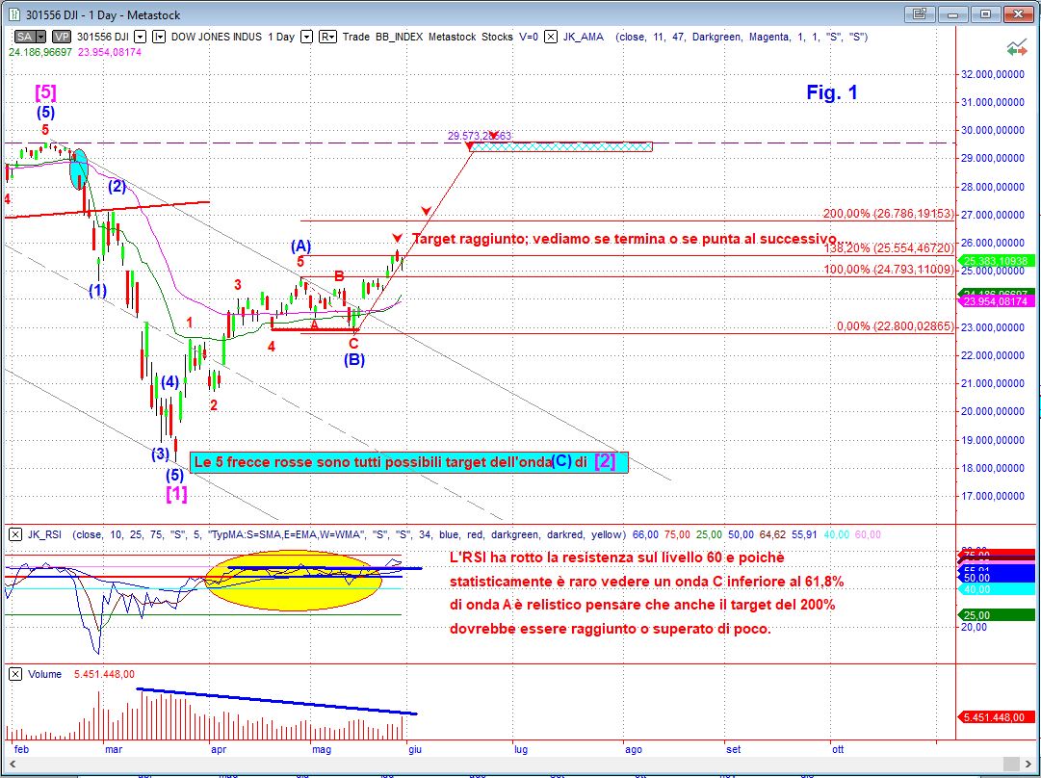The image size is (1041, 778).
Task: Click the green 25.383,10938 price tag
Action: point(997,261)
